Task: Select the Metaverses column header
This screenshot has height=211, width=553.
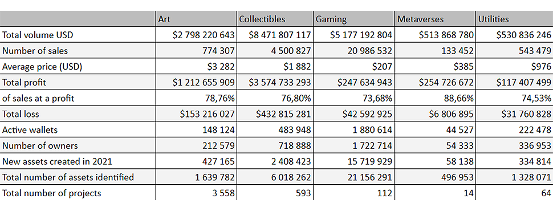Action: [x=435, y=19]
